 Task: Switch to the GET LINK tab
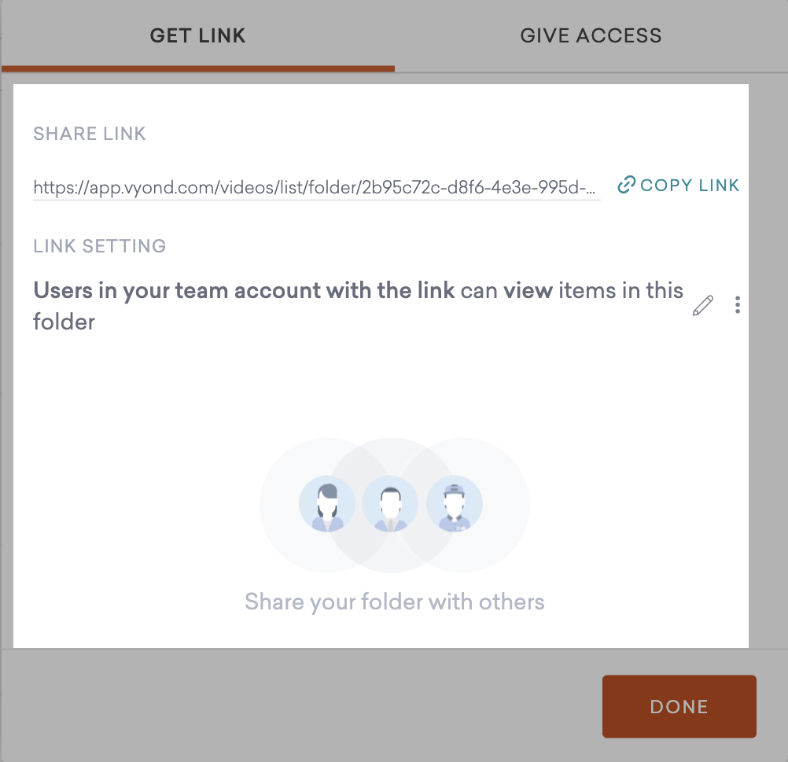pyautogui.click(x=198, y=35)
